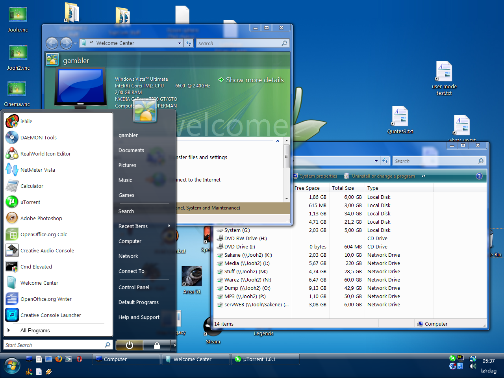504x378 pixels.
Task: Open OpenOffice.org Calc
Action: pos(58,234)
